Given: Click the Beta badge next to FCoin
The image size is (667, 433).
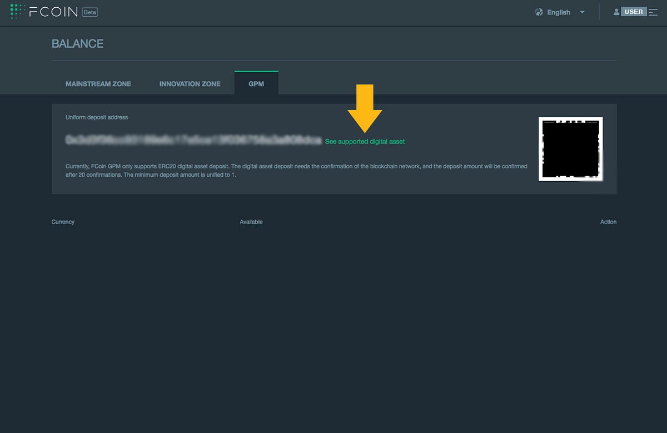Looking at the screenshot, I should click(x=89, y=12).
